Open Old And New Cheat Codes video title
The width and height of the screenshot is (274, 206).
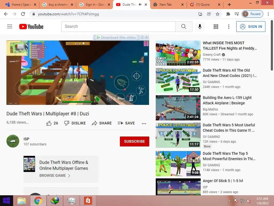tap(229, 73)
